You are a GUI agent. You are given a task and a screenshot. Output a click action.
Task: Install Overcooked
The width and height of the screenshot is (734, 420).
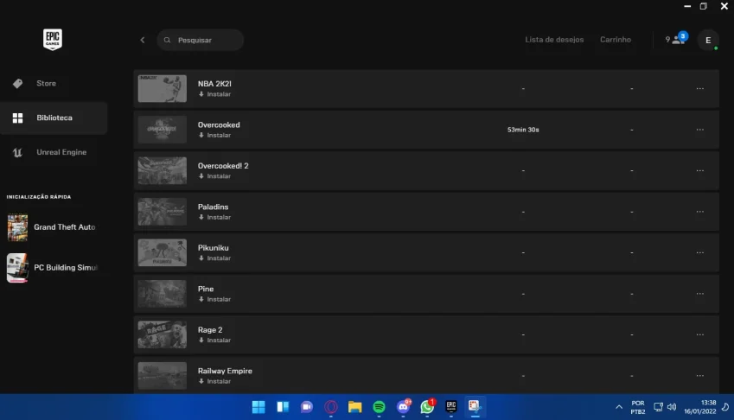click(x=215, y=135)
